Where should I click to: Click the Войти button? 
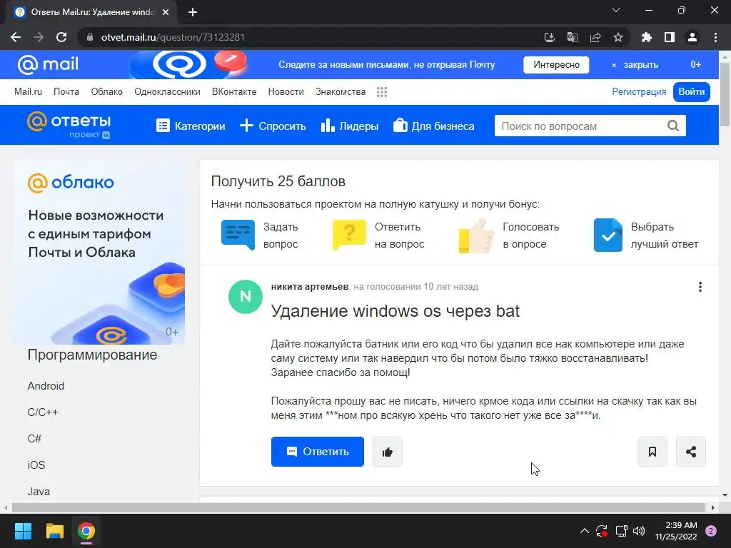point(691,92)
